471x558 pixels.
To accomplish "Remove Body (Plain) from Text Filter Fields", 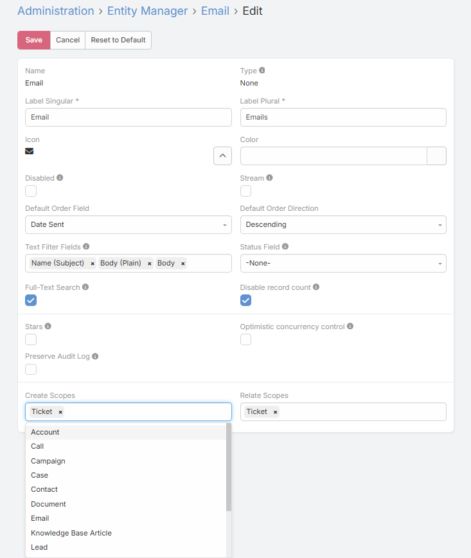I will coord(150,264).
